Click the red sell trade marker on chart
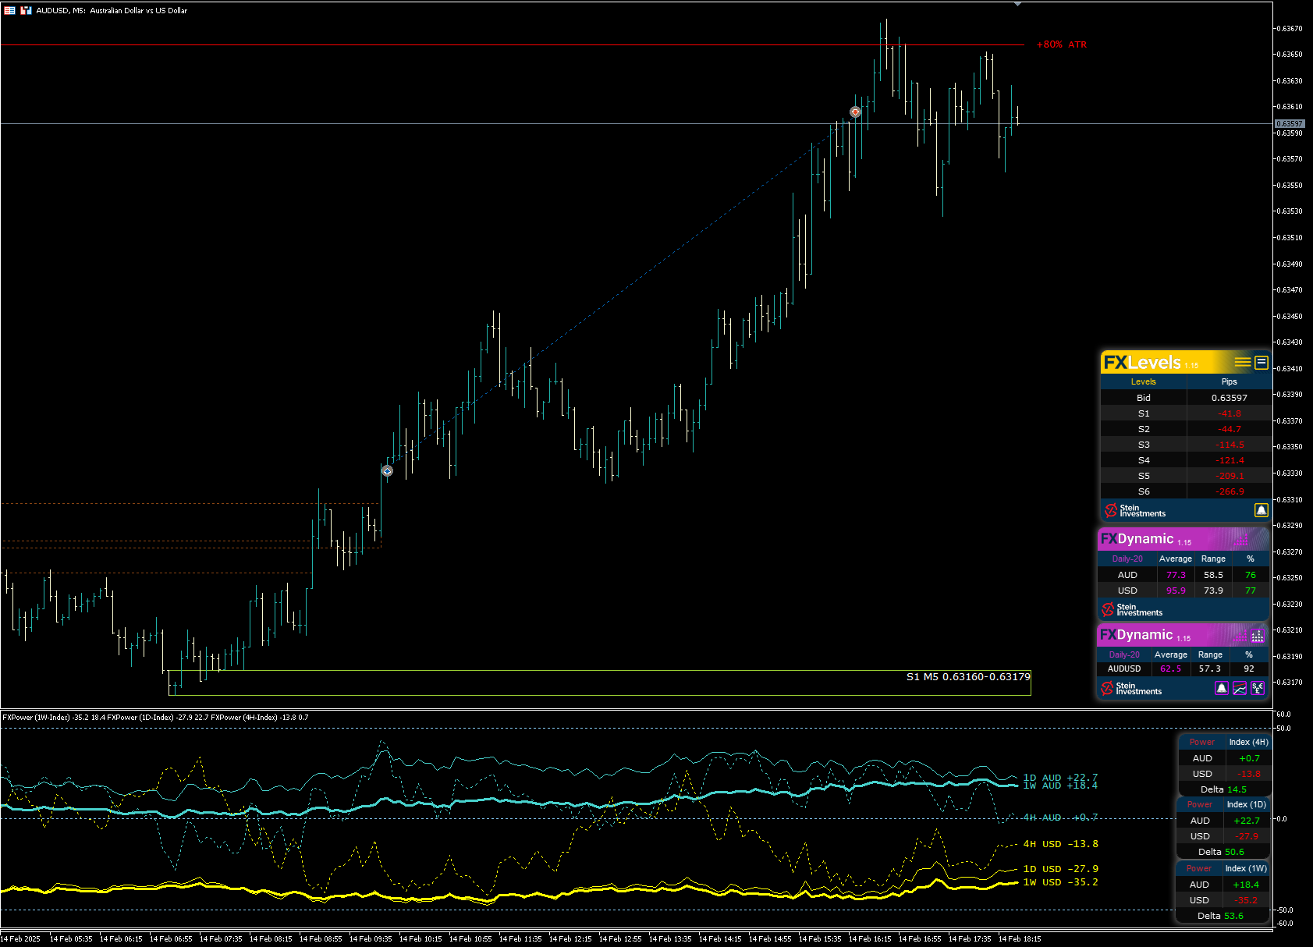The image size is (1313, 947). pos(855,112)
